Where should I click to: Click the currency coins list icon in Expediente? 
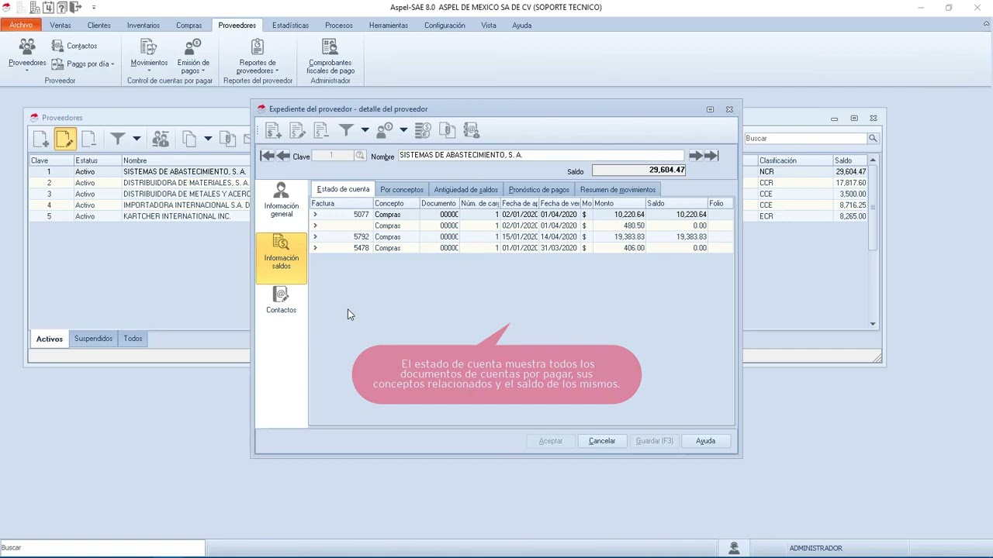(x=423, y=130)
